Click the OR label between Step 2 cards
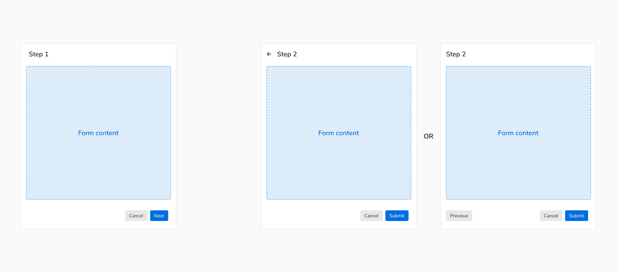 click(428, 136)
